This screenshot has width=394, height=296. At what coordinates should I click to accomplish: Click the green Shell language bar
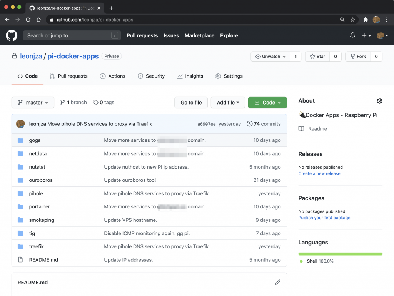click(340, 254)
